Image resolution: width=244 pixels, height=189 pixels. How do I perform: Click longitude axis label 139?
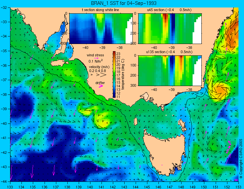[79, 187]
